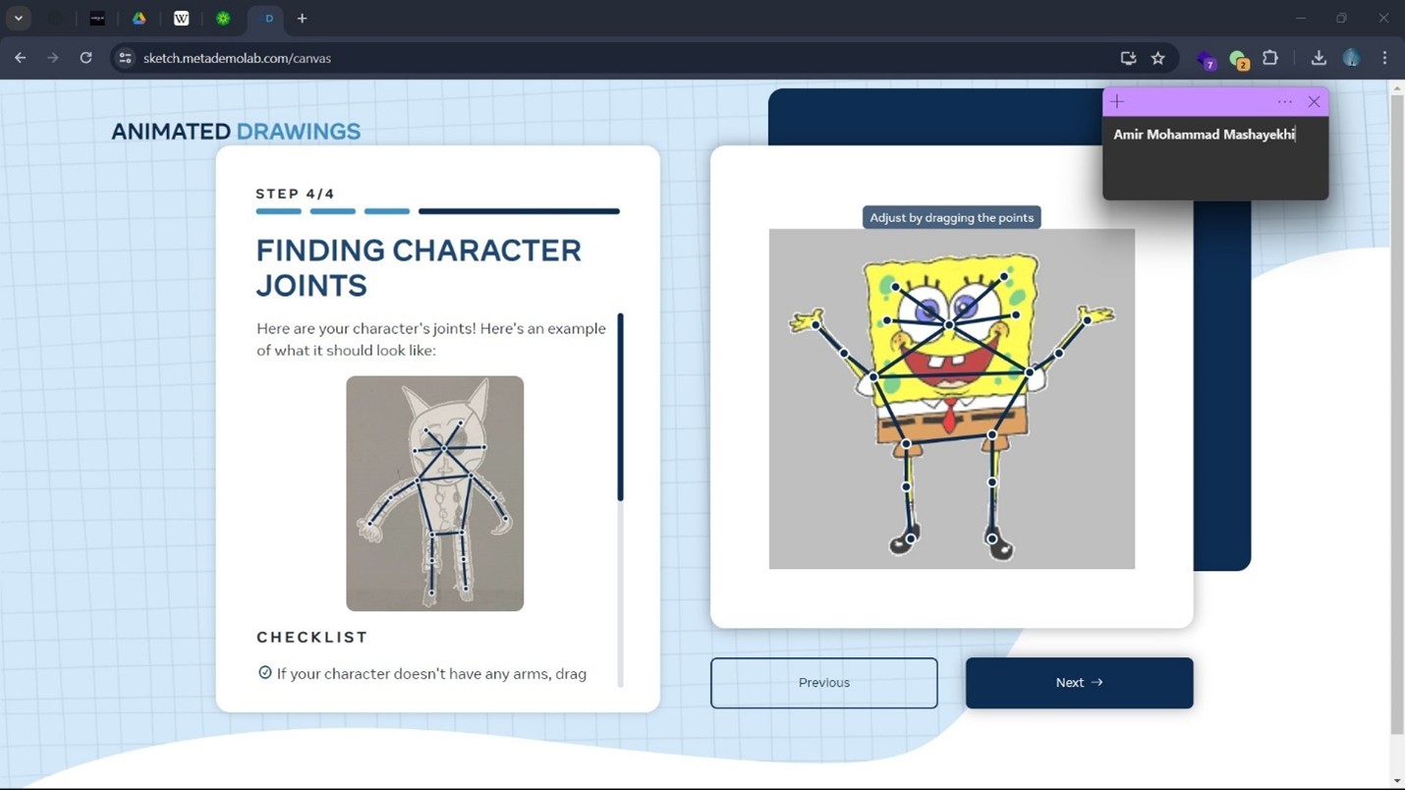The image size is (1405, 790).
Task: Close the purple sticky note
Action: 1314,101
